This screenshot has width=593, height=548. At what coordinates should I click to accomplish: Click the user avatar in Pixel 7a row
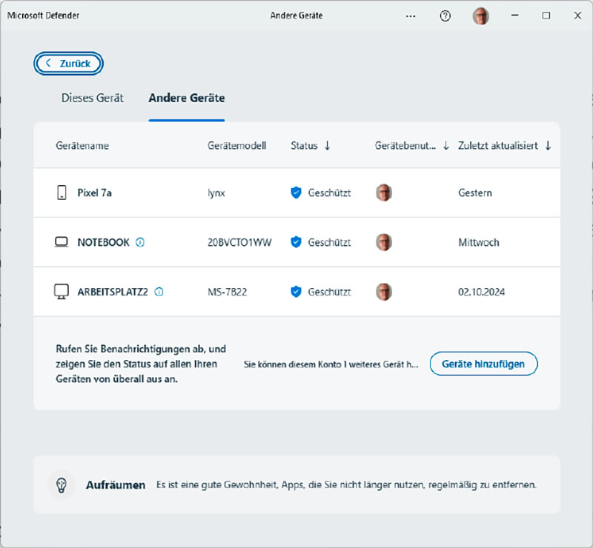pyautogui.click(x=383, y=193)
